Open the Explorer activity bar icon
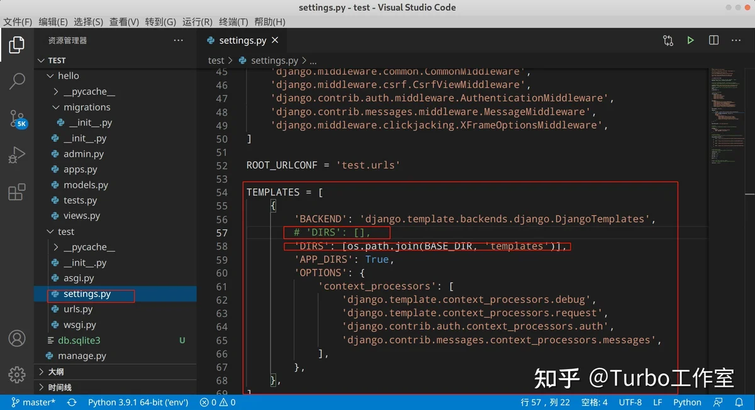 coord(17,45)
